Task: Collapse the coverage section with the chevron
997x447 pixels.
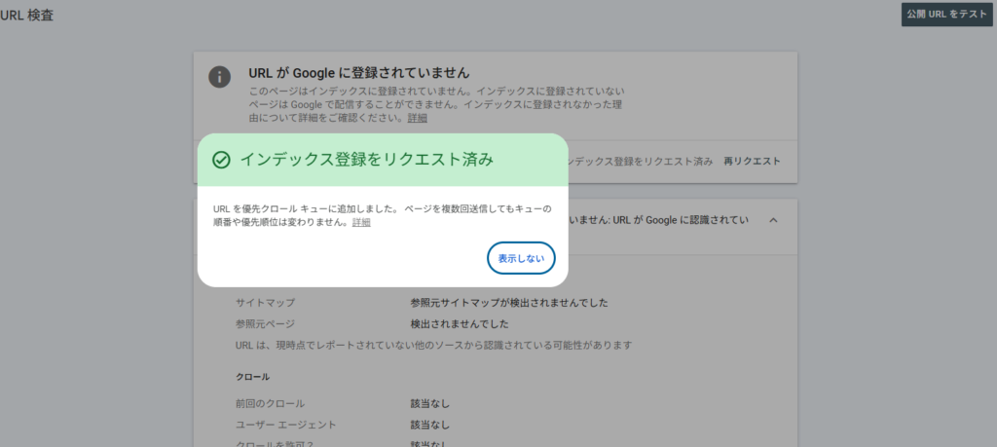Action: coord(773,220)
